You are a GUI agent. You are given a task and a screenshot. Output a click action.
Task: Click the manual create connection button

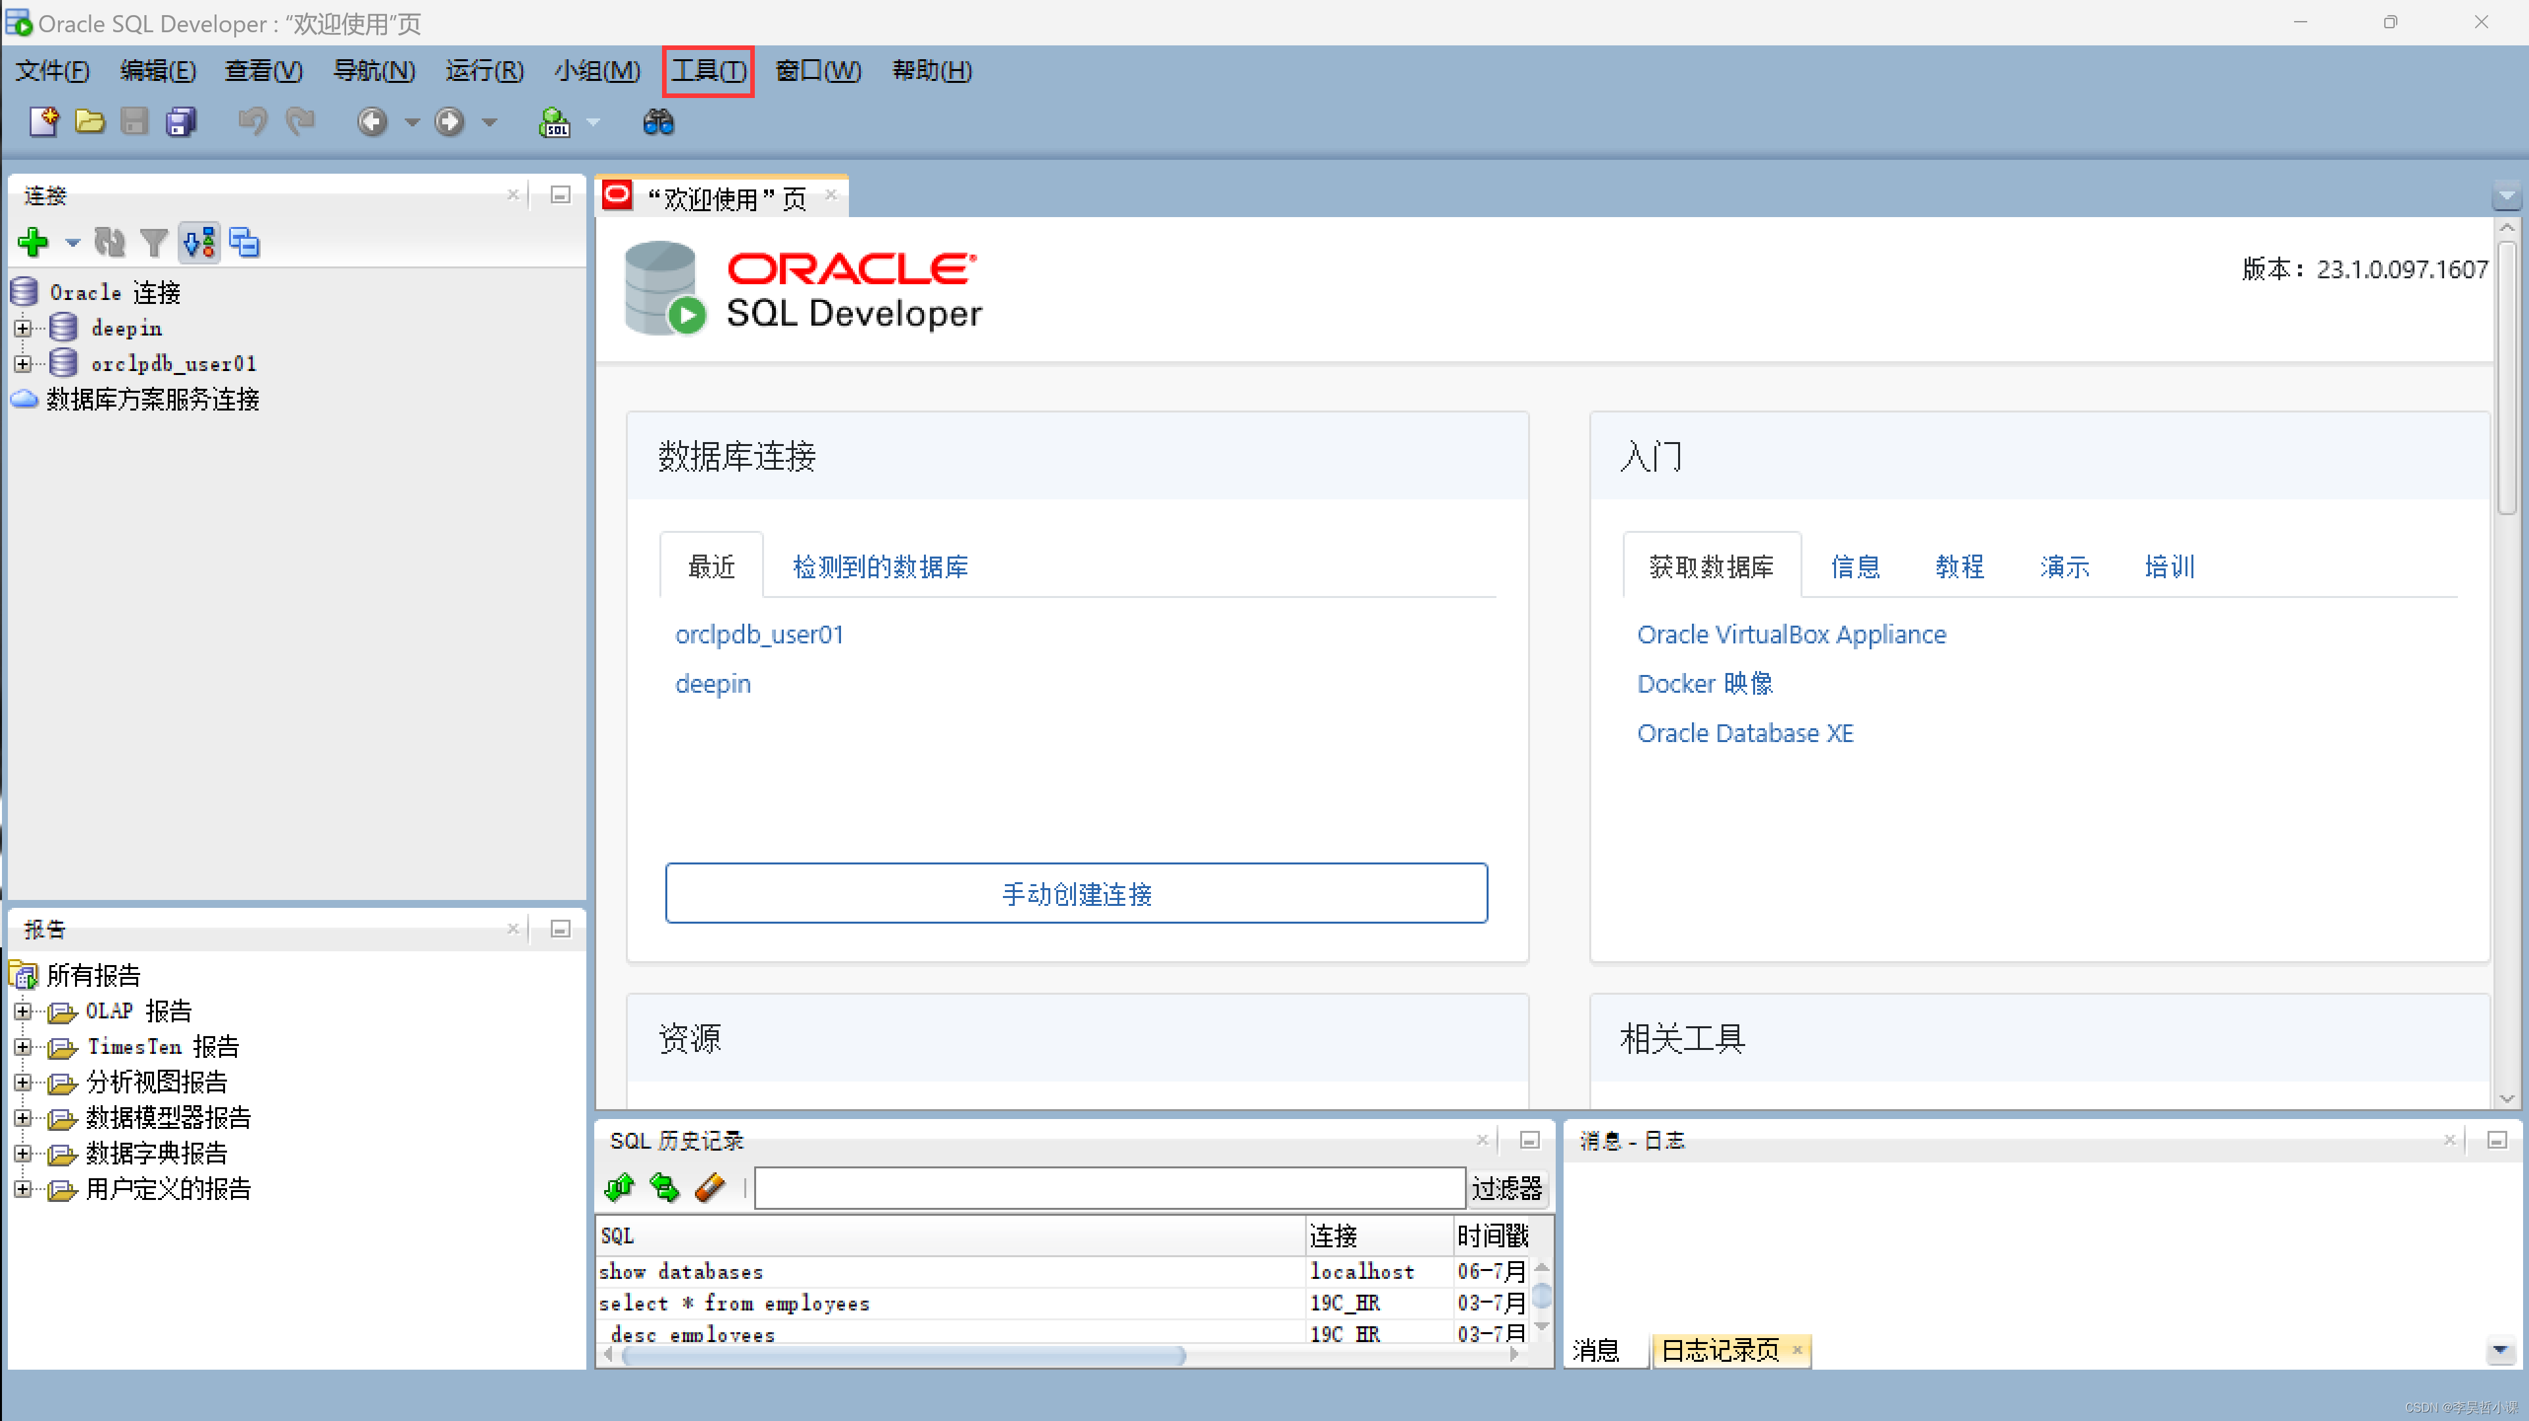1076,893
